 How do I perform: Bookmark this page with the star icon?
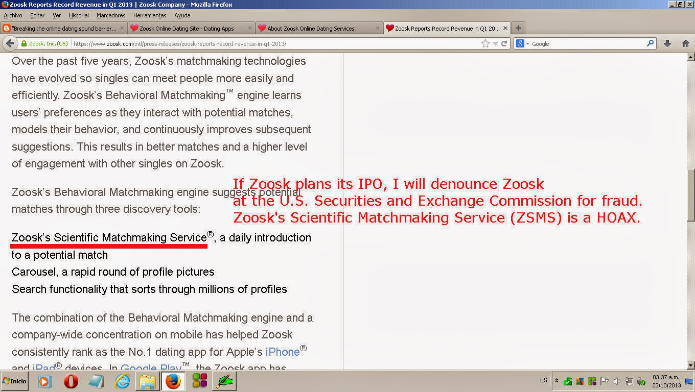(485, 44)
